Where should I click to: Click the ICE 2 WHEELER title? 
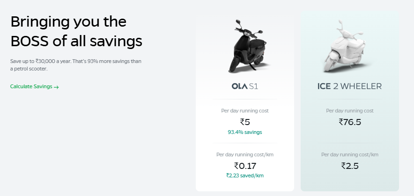[x=349, y=86]
